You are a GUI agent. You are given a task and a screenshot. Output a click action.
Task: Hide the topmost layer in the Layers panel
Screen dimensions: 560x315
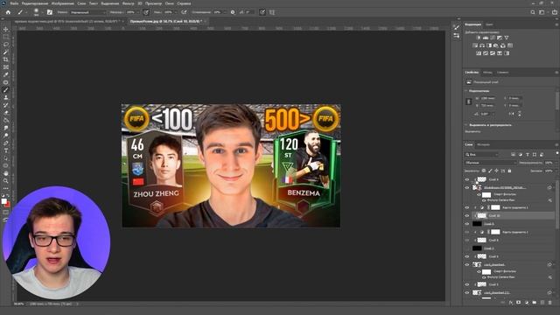click(x=466, y=179)
